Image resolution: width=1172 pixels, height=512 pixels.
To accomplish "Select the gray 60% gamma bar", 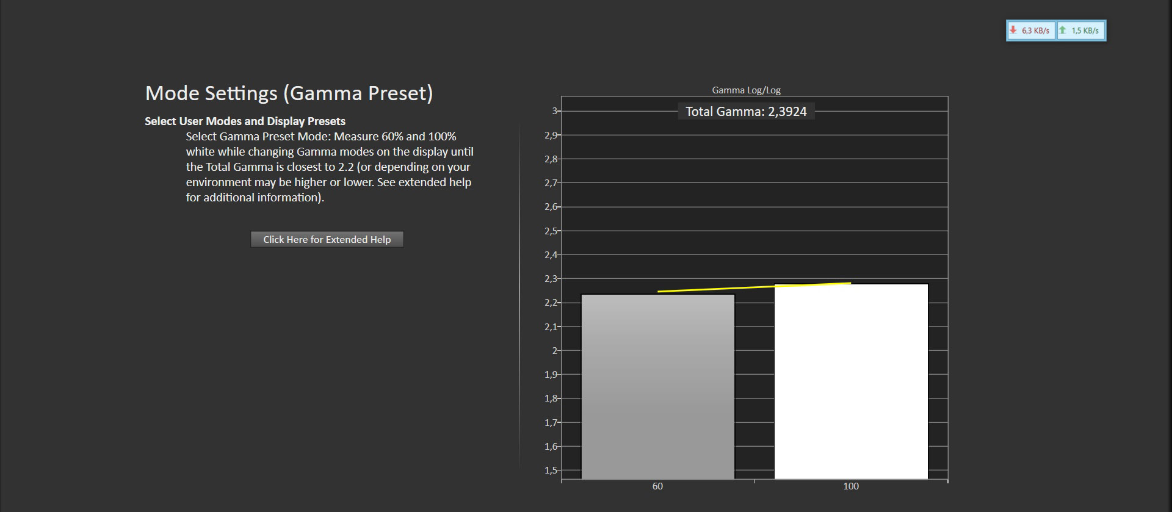I will (657, 387).
